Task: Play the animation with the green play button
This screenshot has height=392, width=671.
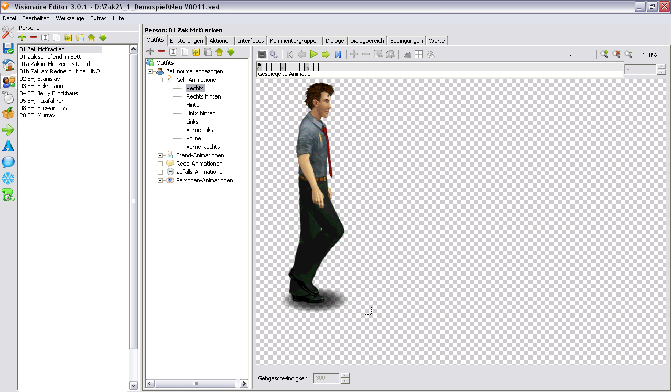Action: pyautogui.click(x=313, y=54)
